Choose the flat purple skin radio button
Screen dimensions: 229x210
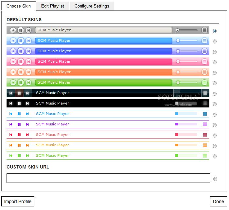click(x=215, y=125)
